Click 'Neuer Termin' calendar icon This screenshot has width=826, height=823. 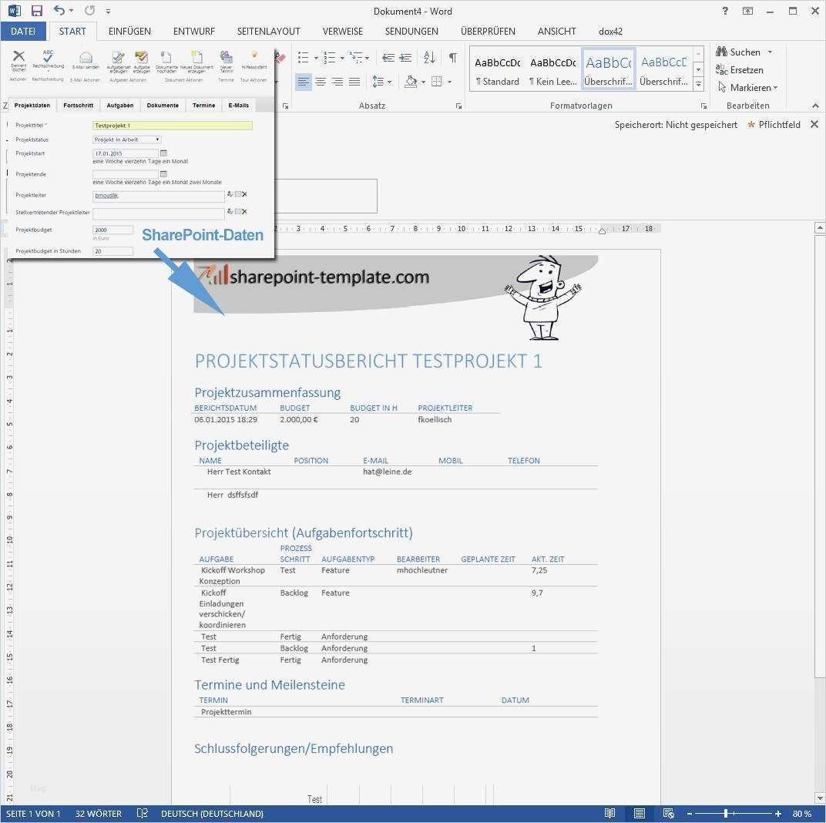[226, 58]
